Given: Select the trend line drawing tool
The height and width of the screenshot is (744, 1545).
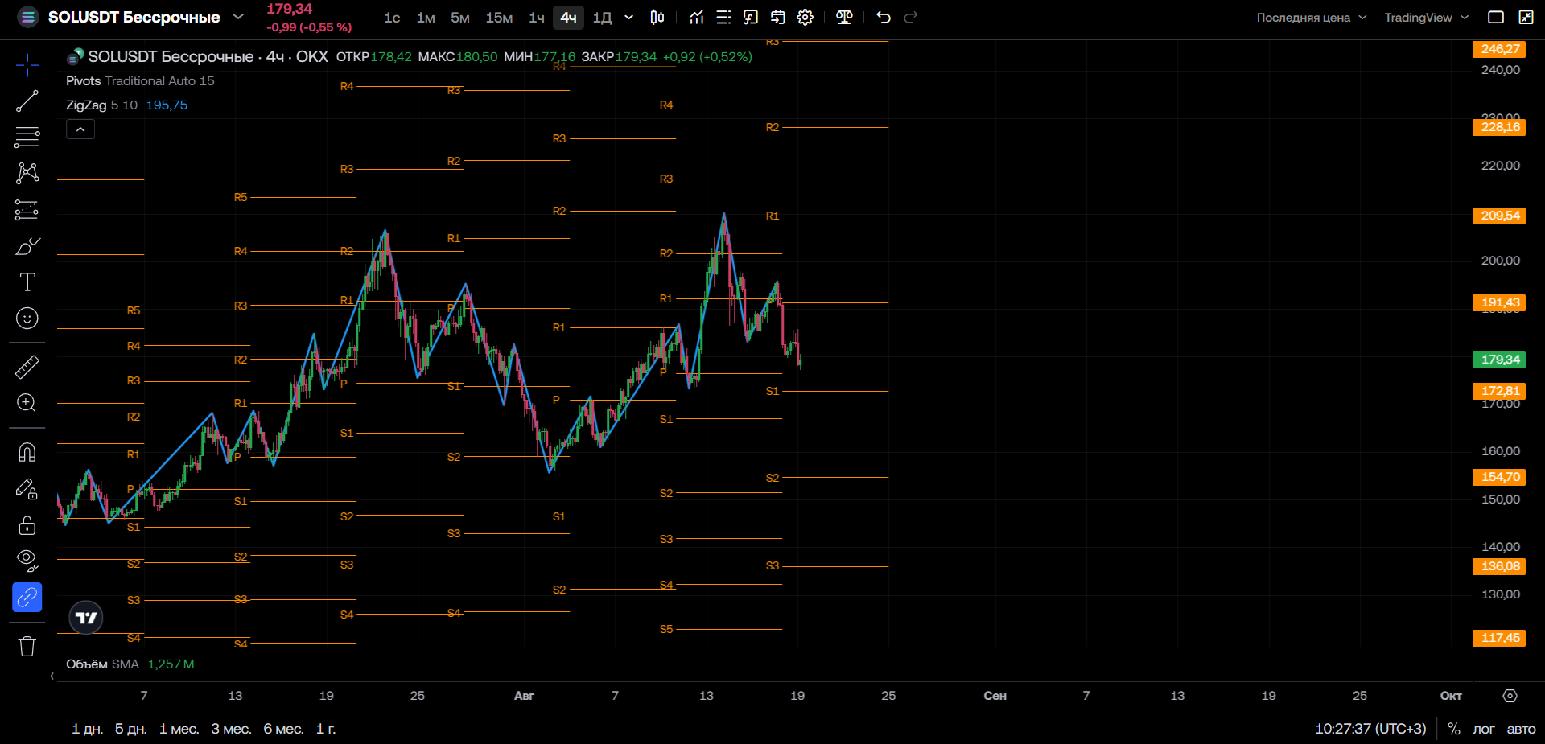Looking at the screenshot, I should [x=27, y=101].
